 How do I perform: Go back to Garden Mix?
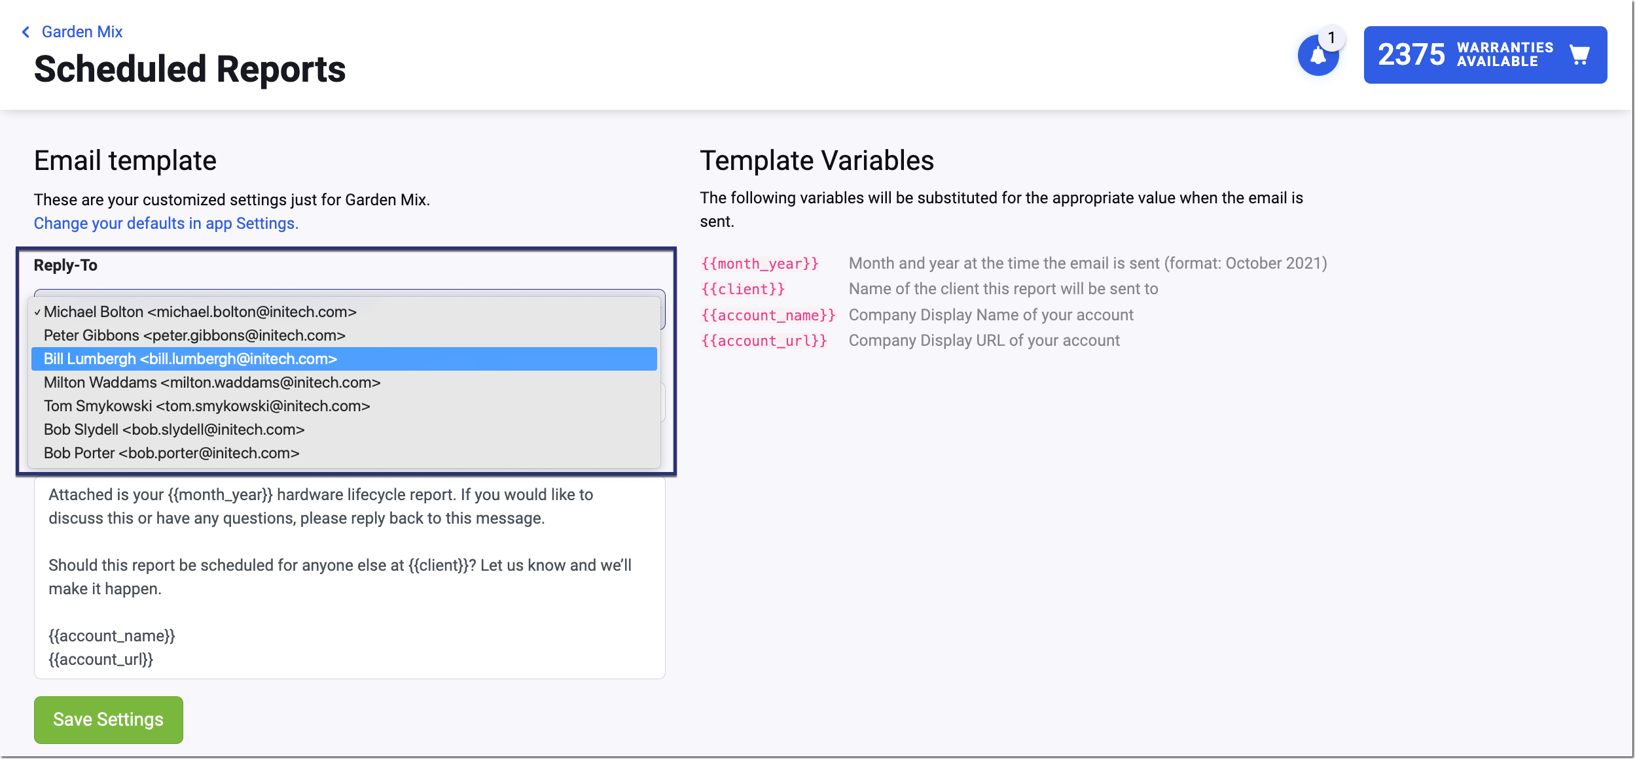82,32
